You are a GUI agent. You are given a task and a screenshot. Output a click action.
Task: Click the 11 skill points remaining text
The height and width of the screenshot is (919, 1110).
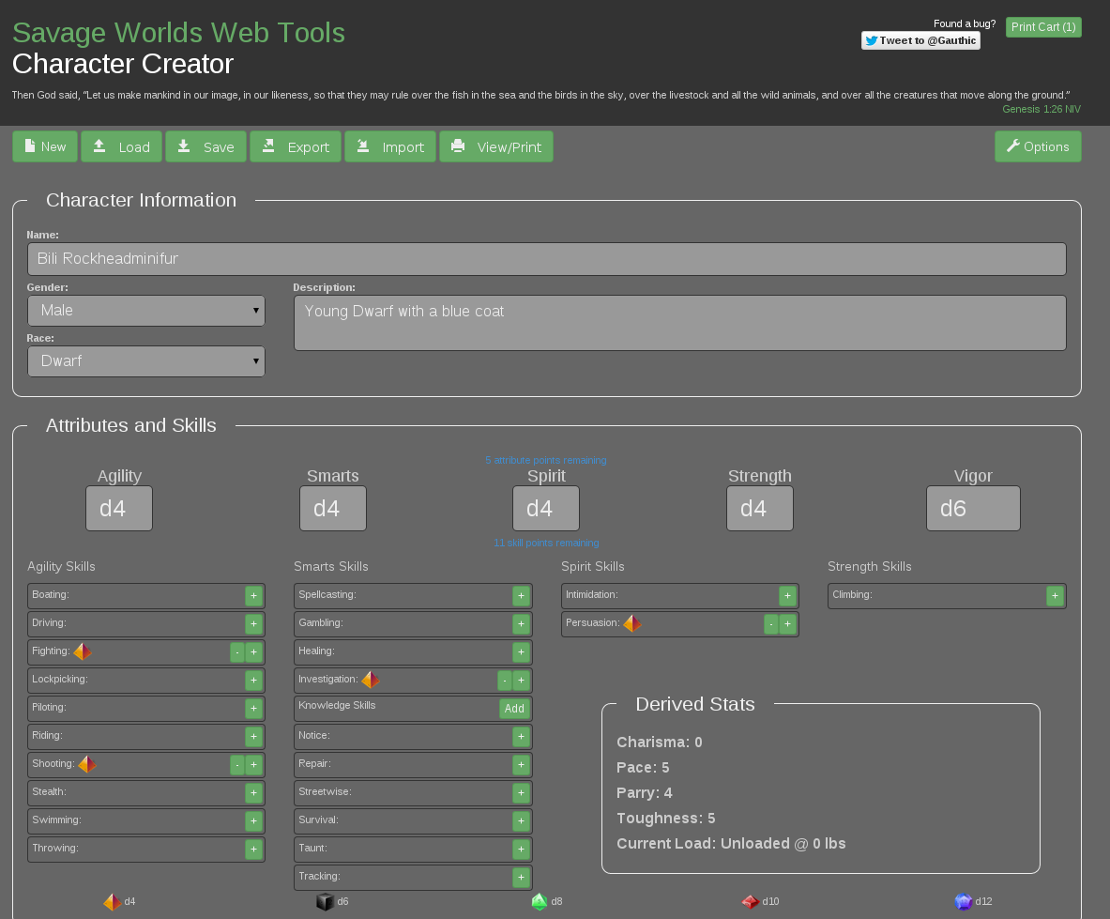click(546, 543)
